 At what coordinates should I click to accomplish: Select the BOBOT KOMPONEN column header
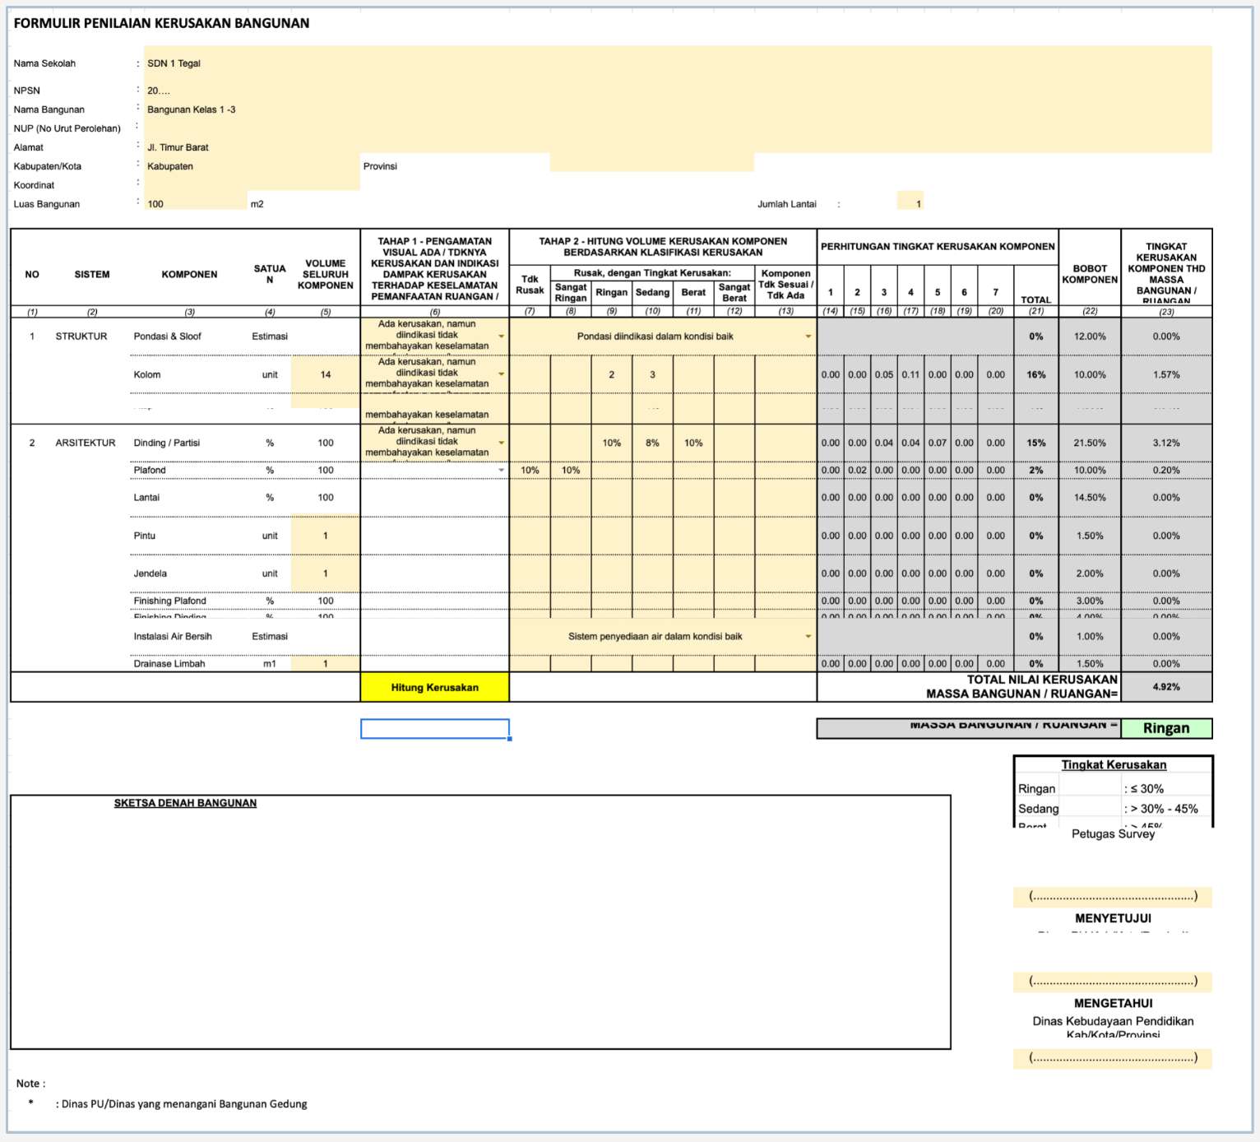(1090, 274)
